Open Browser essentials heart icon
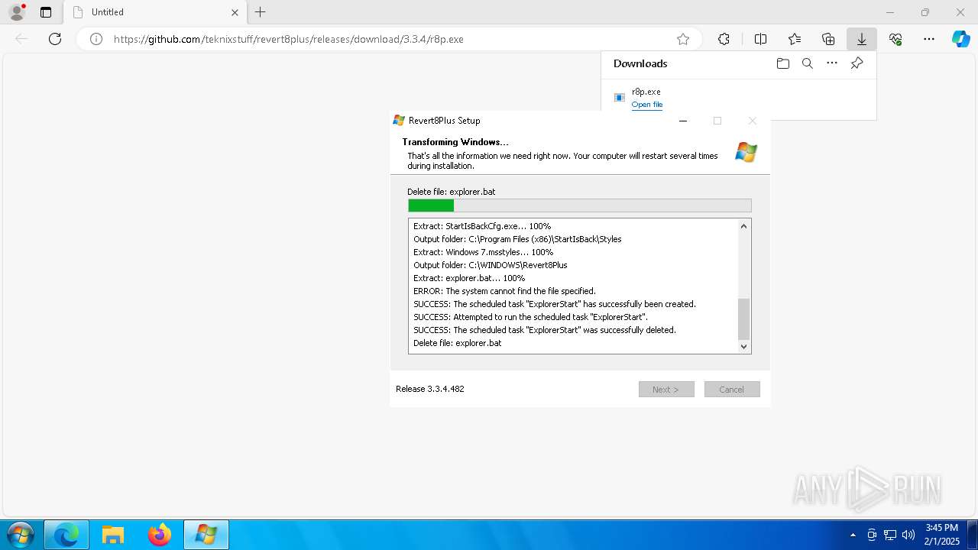This screenshot has height=550, width=978. pyautogui.click(x=895, y=39)
